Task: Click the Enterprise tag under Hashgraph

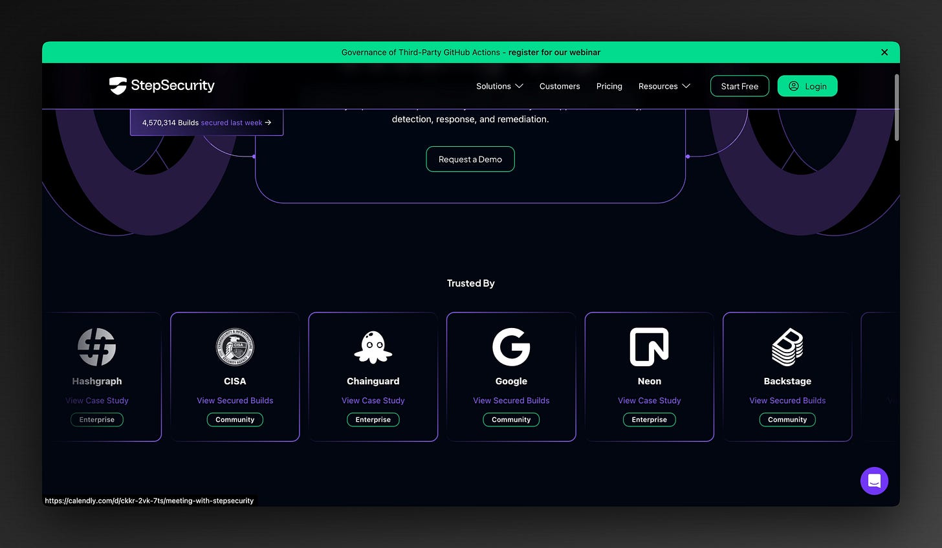Action: (97, 420)
